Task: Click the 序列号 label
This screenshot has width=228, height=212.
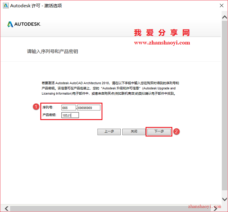Action: pos(48,107)
